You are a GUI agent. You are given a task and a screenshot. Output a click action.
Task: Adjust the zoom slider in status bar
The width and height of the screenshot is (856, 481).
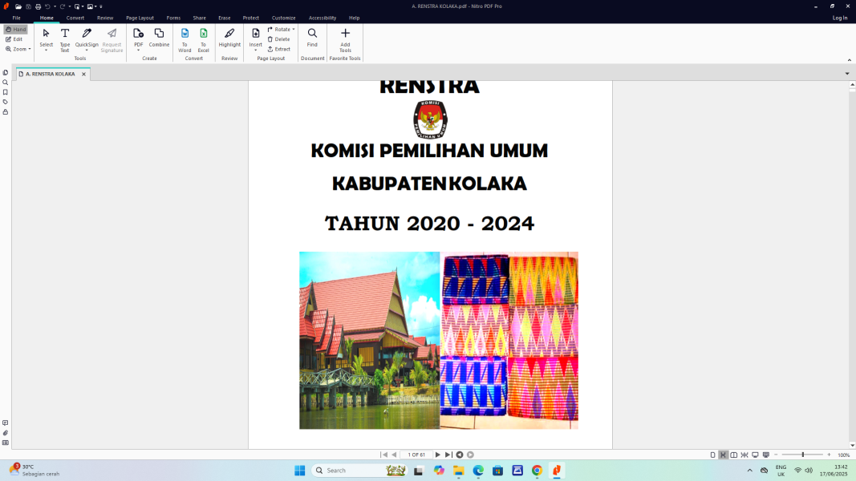click(x=802, y=455)
